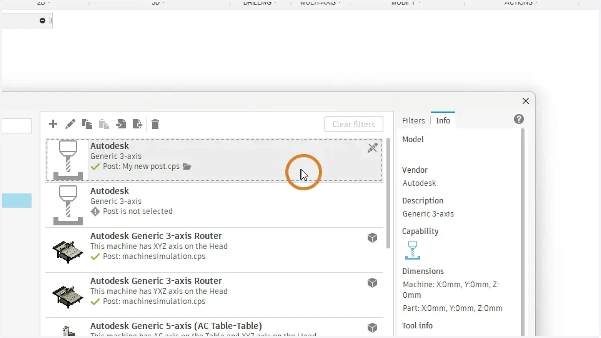601x338 pixels.
Task: Click the Info panel vertical scrollbar
Action: (523, 233)
